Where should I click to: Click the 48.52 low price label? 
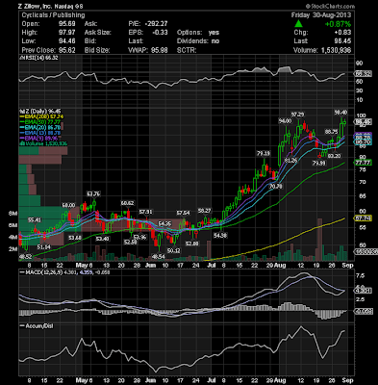coord(26,257)
